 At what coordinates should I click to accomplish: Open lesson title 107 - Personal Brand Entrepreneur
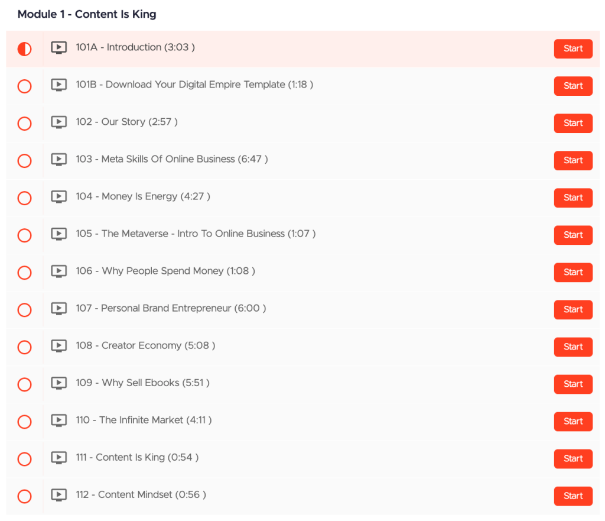[170, 308]
